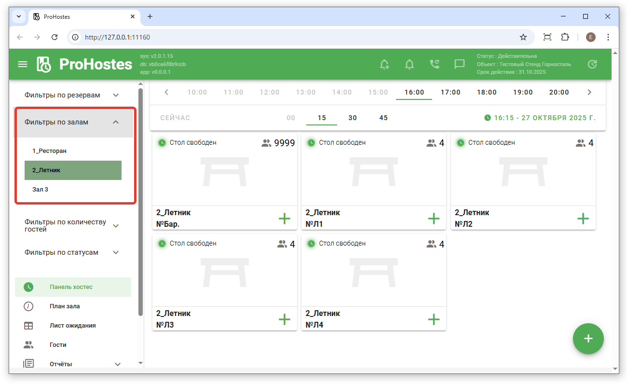This screenshot has width=627, height=385.
Task: Open the chat messages icon
Action: coord(459,64)
